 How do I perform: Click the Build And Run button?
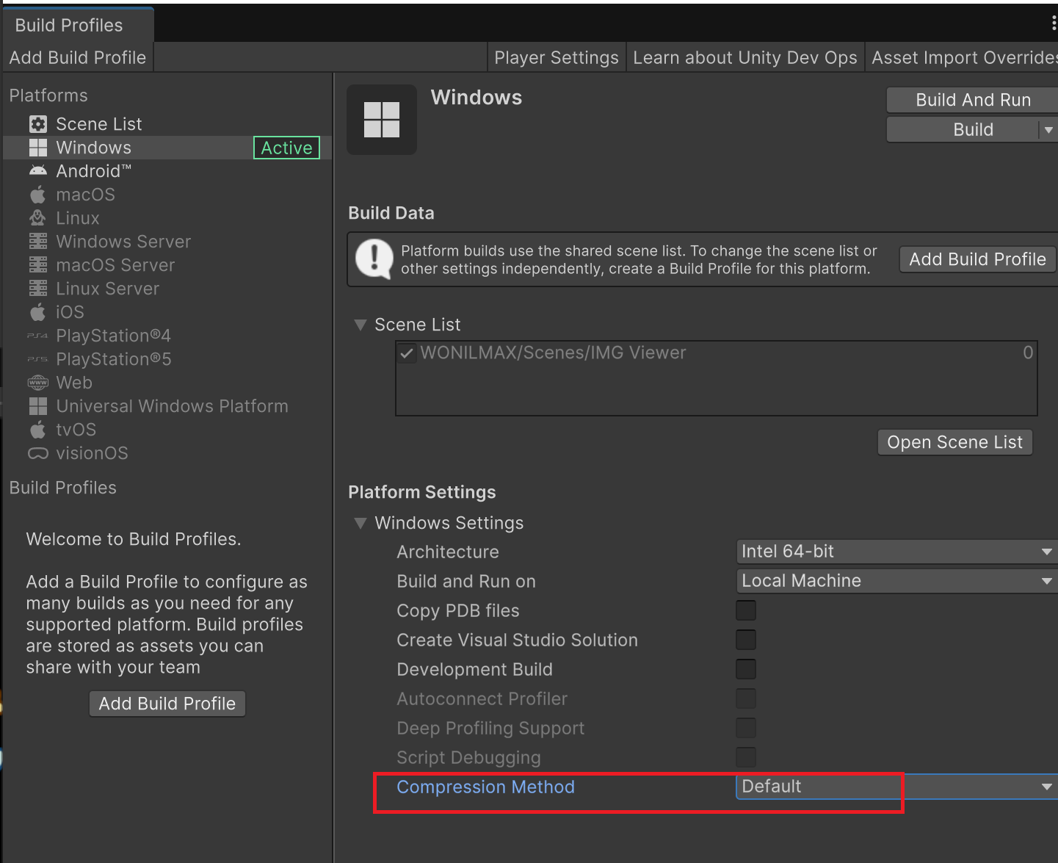[x=972, y=100]
